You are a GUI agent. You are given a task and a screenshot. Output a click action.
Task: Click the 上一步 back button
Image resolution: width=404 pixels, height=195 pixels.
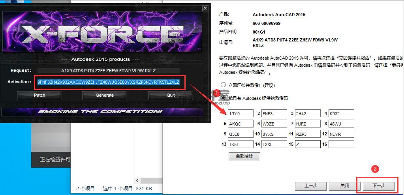point(311,186)
